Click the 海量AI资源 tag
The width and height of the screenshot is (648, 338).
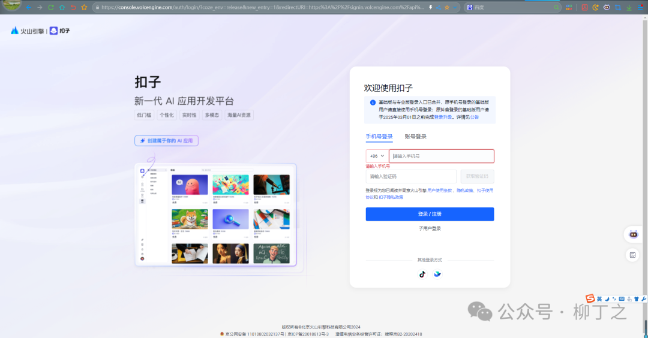click(x=239, y=115)
